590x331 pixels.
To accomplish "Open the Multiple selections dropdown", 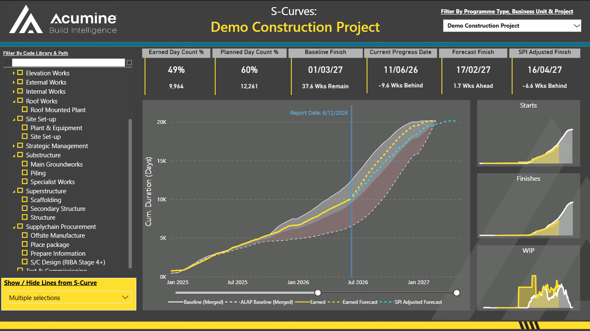I will (69, 298).
